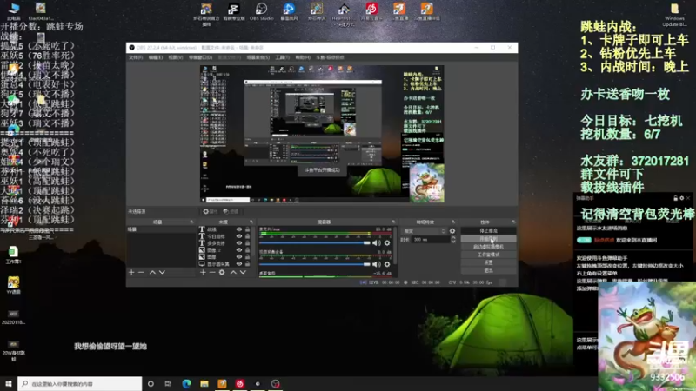Click the 300 ms duration stepper arrows

[453, 240]
